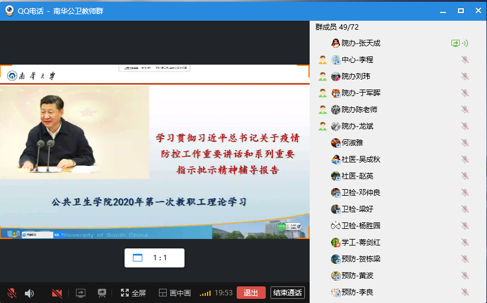
Task: Click the screen-sharing icon beside 院办-张天成
Action: click(456, 43)
